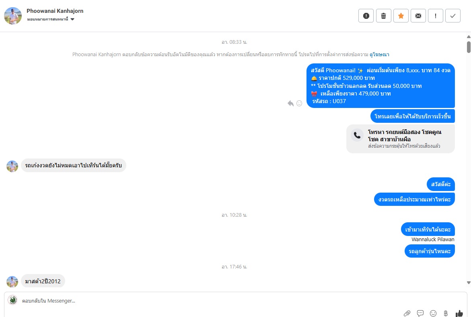Click the Phoowanai Kanhajorn contact name
The image size is (471, 317).
[x=55, y=11]
